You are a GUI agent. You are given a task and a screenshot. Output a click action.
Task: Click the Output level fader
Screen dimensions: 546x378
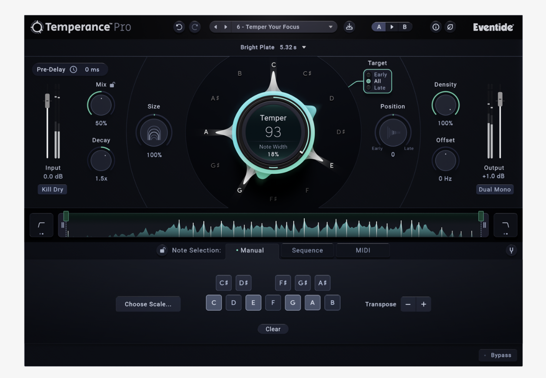pos(500,99)
